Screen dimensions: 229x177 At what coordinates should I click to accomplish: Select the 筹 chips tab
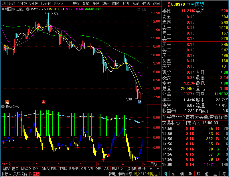coord(224,174)
